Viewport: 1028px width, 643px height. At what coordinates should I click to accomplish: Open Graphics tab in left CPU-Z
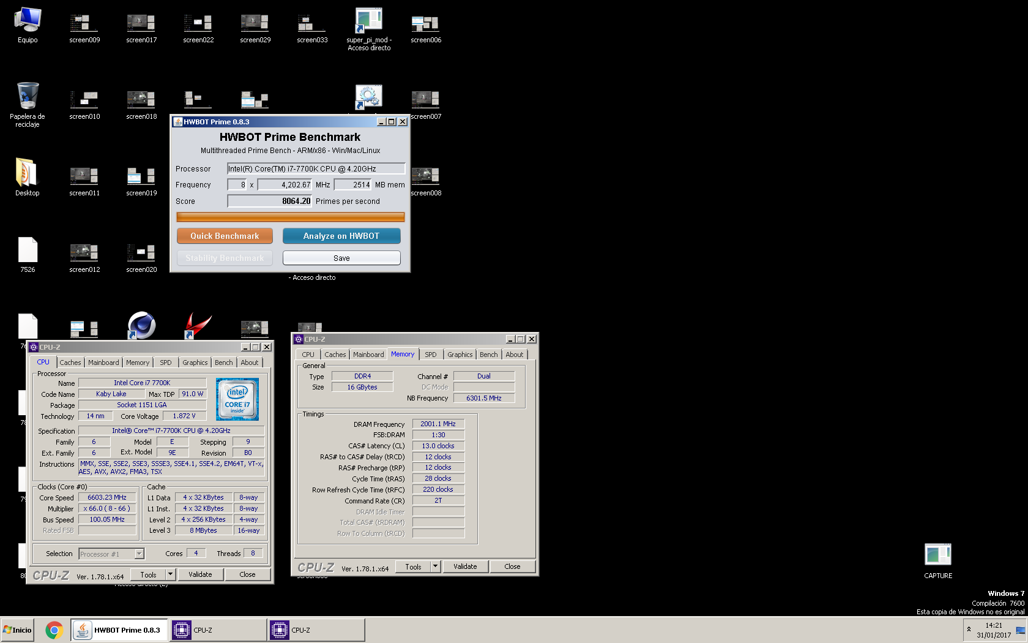coord(195,363)
